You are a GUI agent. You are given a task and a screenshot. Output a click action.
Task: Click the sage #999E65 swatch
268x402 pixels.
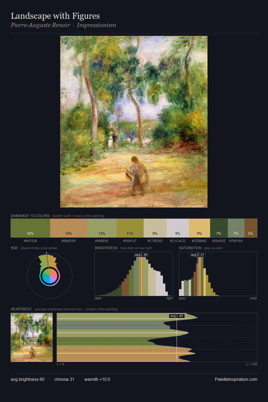pyautogui.click(x=102, y=228)
